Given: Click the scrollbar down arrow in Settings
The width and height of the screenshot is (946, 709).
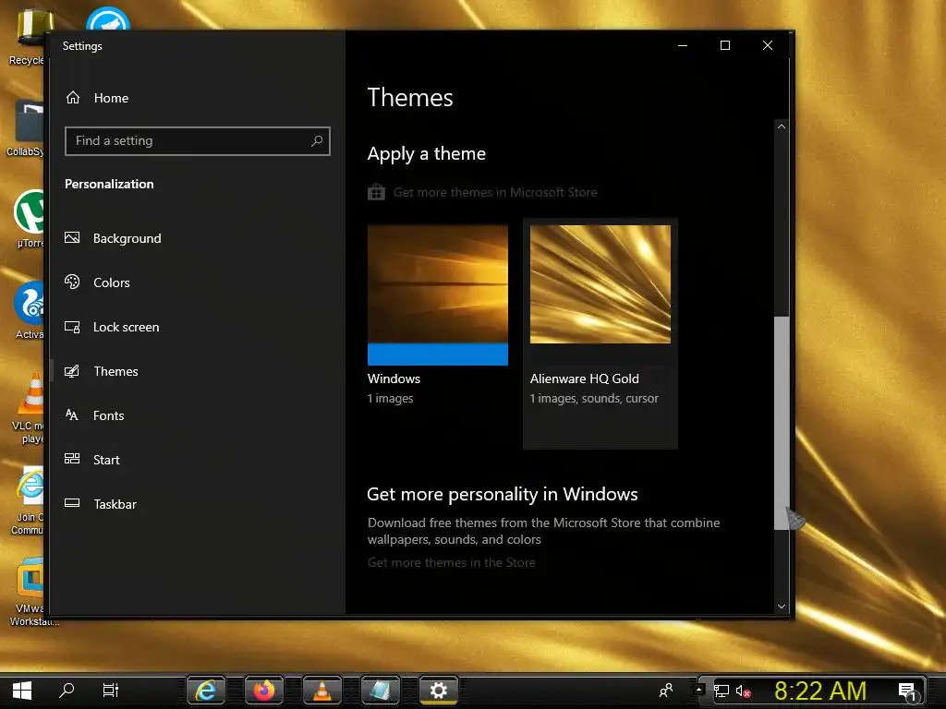Looking at the screenshot, I should click(x=782, y=607).
